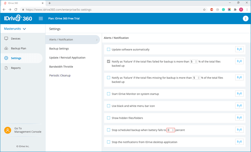Enable 'Stop scheduled backup when battery falls'
This screenshot has height=152, width=251.
pos(109,130)
